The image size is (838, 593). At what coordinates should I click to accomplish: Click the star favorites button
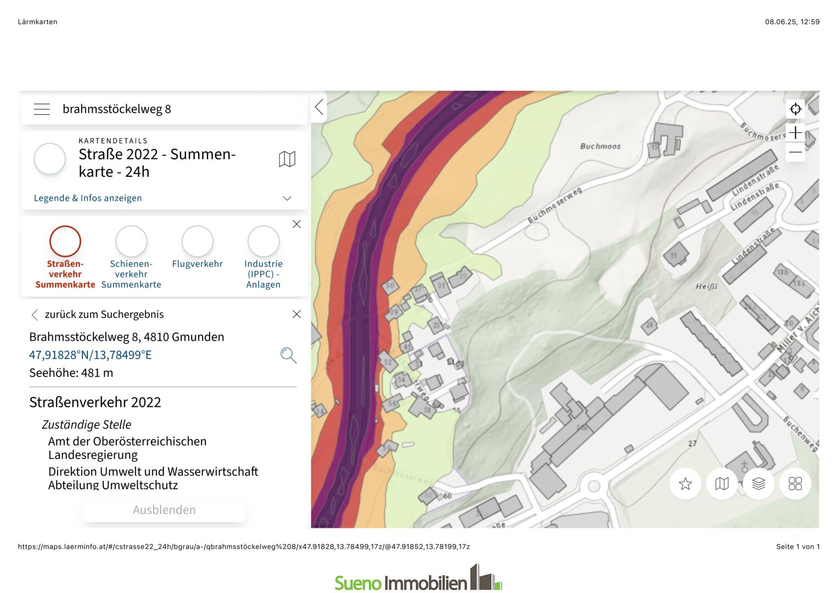(x=685, y=484)
